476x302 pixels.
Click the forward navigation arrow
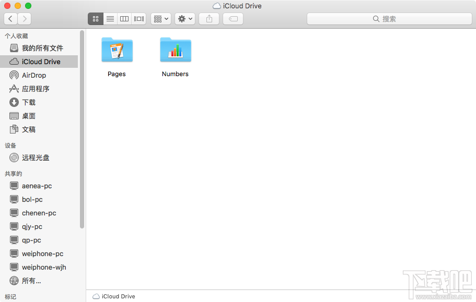24,18
